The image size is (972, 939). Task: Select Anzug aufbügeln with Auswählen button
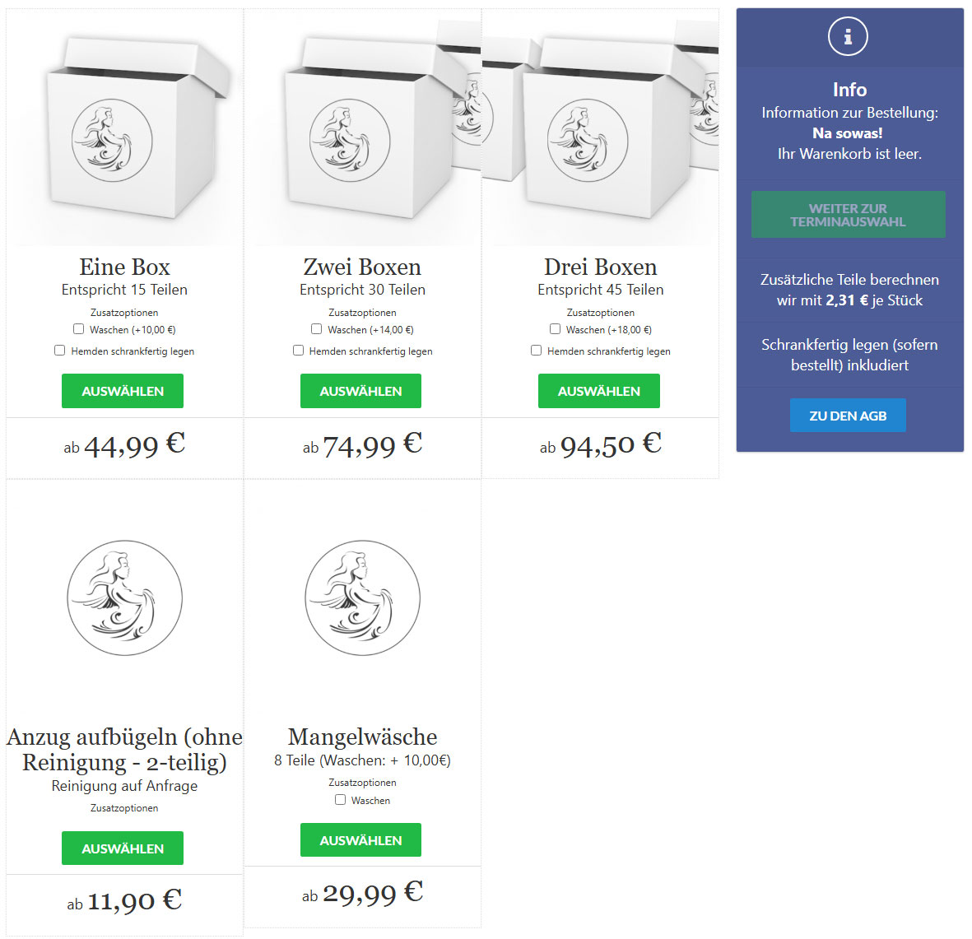pyautogui.click(x=123, y=848)
